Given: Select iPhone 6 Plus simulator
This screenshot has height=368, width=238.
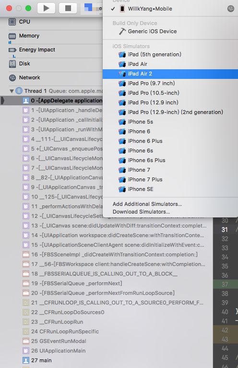Looking at the screenshot, I should (x=170, y=141).
